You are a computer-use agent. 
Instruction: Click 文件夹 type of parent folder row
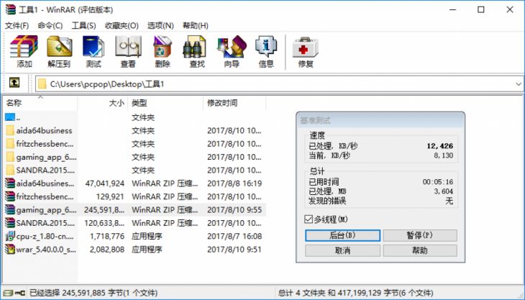tap(143, 117)
